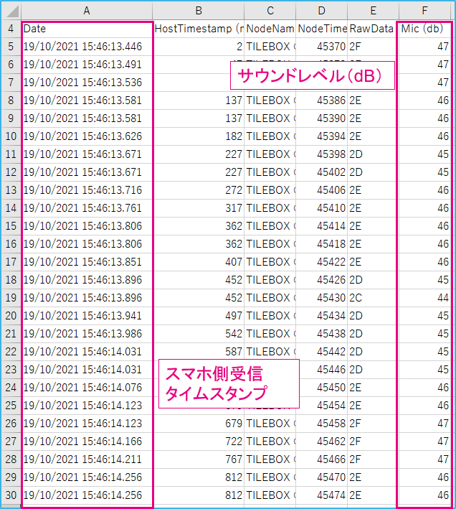
Task: Select row 19 header
Action: pos(11,298)
